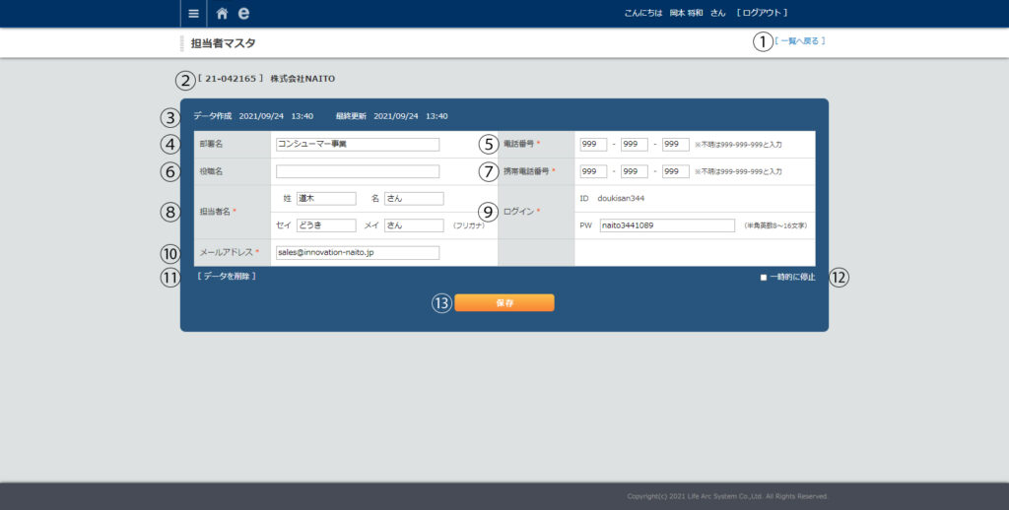Click the セイ furigana input field
The image size is (1009, 510).
(x=325, y=225)
